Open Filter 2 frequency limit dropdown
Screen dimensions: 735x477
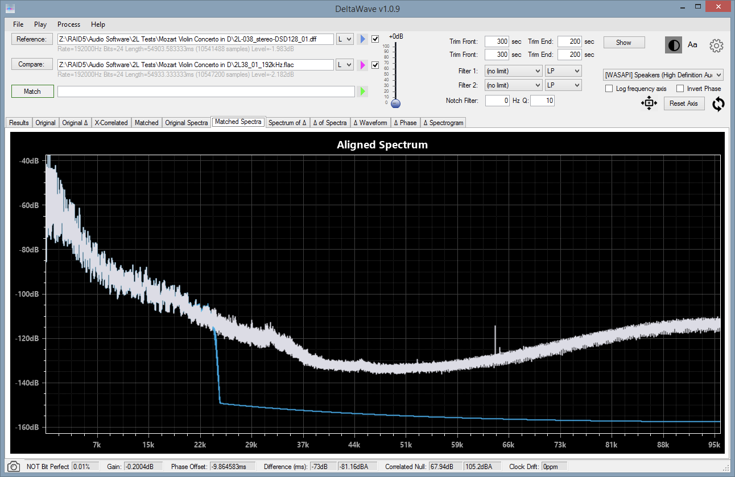pyautogui.click(x=513, y=85)
